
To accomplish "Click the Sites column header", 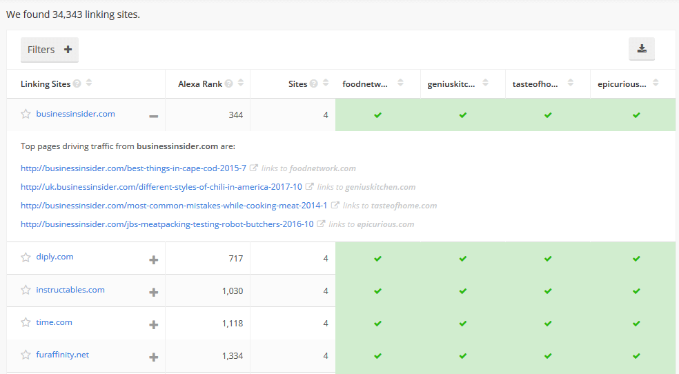I will (297, 84).
